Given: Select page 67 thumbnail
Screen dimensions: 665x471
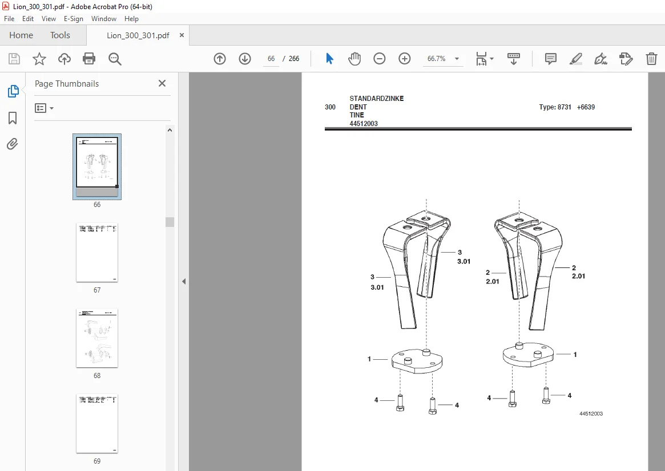Looking at the screenshot, I should tap(97, 253).
